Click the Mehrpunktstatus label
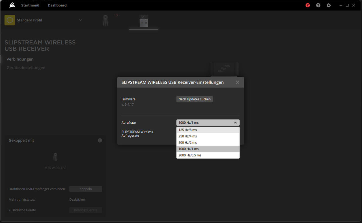The image size is (362, 223). coord(22,200)
